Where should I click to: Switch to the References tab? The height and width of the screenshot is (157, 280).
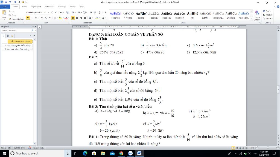[50, 7]
